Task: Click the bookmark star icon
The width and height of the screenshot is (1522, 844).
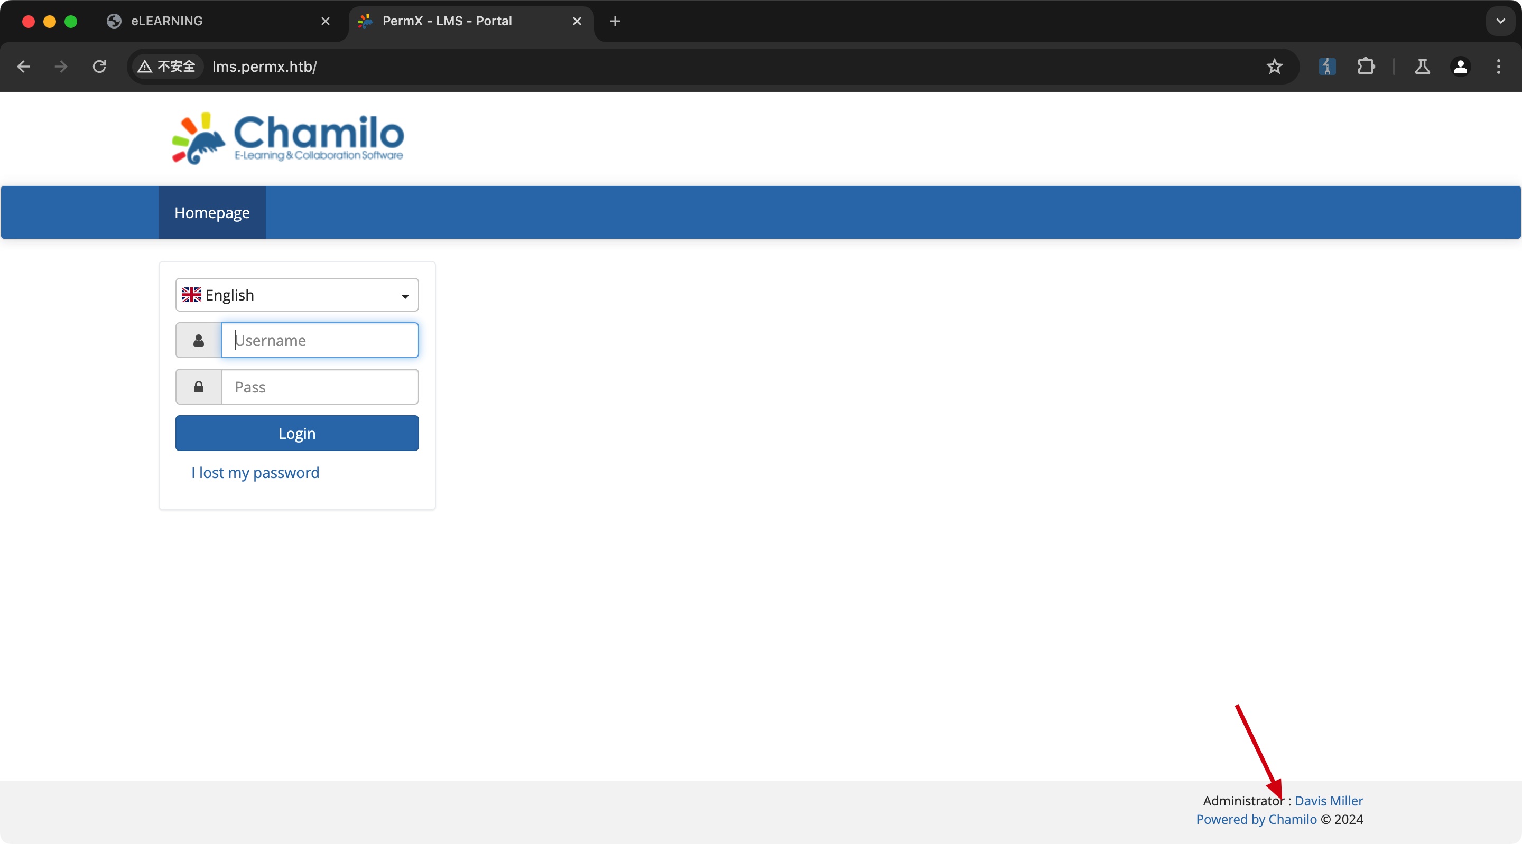Action: click(x=1275, y=67)
